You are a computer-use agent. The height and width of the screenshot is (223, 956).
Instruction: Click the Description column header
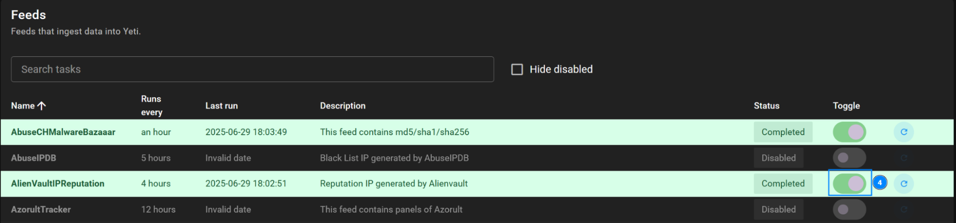tap(342, 106)
